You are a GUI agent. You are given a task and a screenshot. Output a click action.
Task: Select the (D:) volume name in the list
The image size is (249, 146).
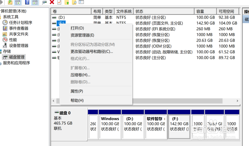coord(62,17)
